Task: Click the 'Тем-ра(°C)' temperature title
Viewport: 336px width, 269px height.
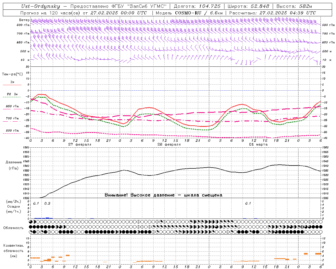Action: click(x=12, y=74)
